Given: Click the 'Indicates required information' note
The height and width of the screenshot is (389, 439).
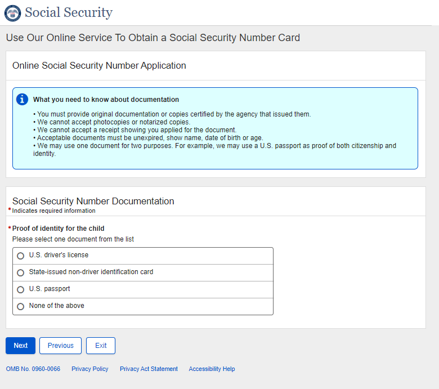Looking at the screenshot, I should point(54,211).
